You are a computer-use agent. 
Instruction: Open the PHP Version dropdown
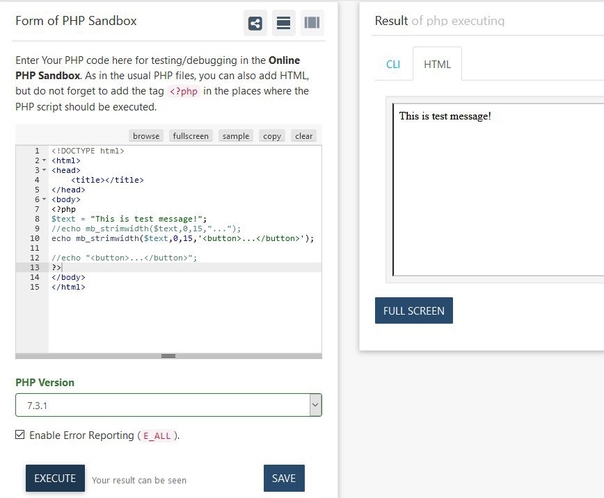[168, 405]
